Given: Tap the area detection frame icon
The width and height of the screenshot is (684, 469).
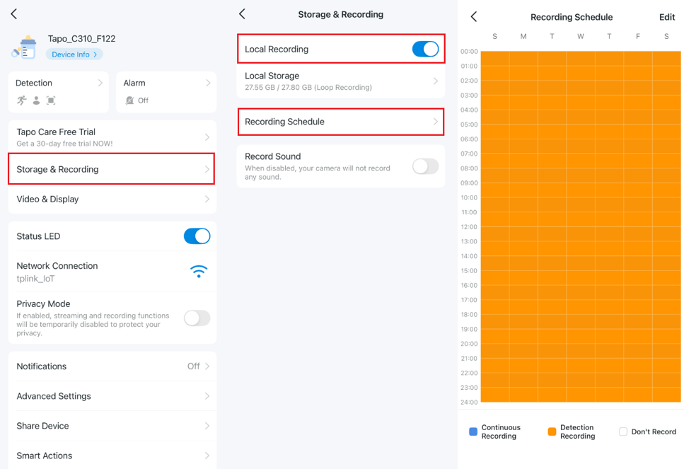Looking at the screenshot, I should tap(51, 100).
